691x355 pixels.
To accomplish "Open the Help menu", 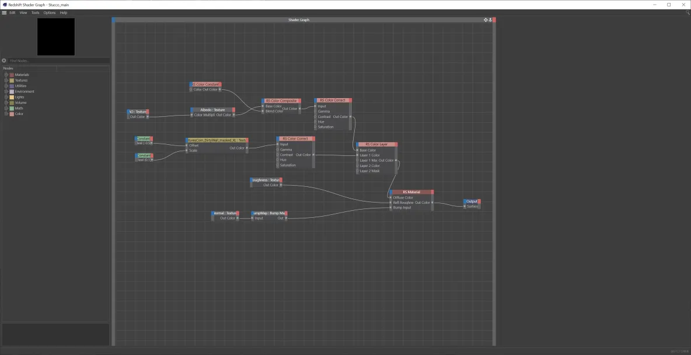I will (64, 13).
